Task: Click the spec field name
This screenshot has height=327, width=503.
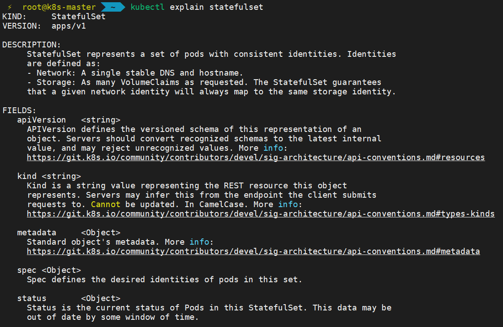Action: [27, 270]
